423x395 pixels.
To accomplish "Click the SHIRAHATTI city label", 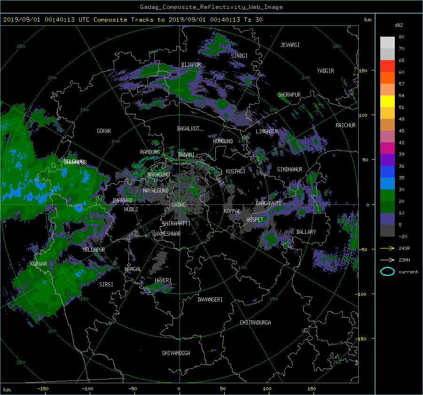I will point(176,223).
